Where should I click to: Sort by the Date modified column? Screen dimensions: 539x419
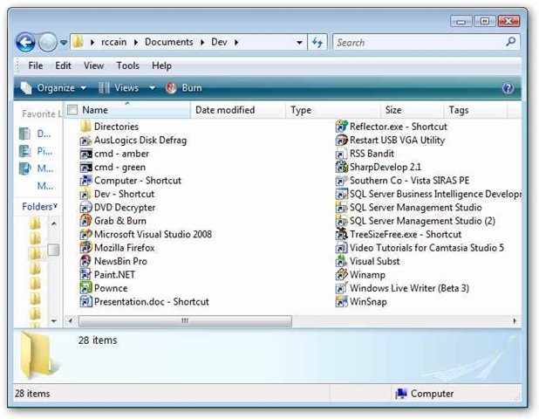(225, 110)
